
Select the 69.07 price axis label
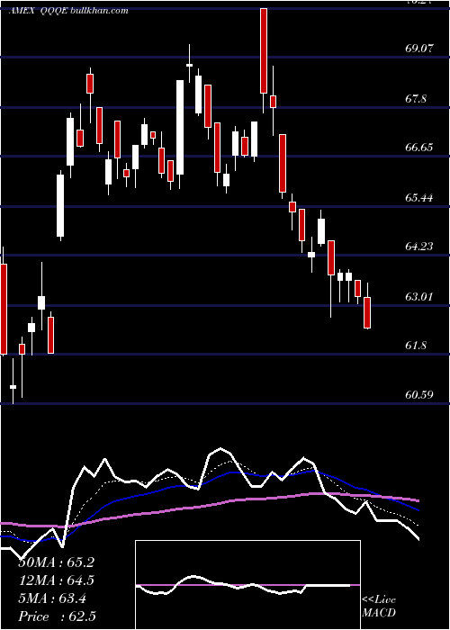(419, 49)
